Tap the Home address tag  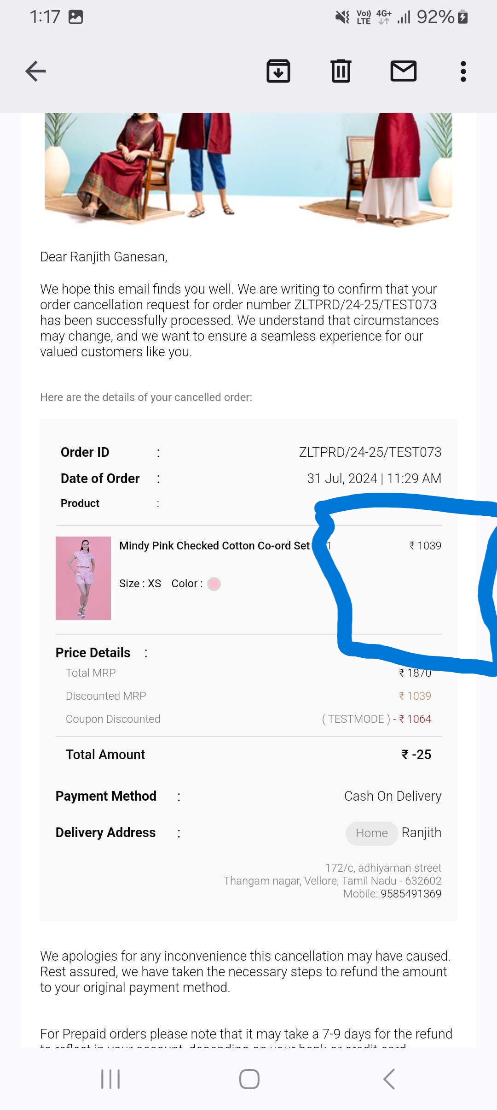[x=371, y=833]
